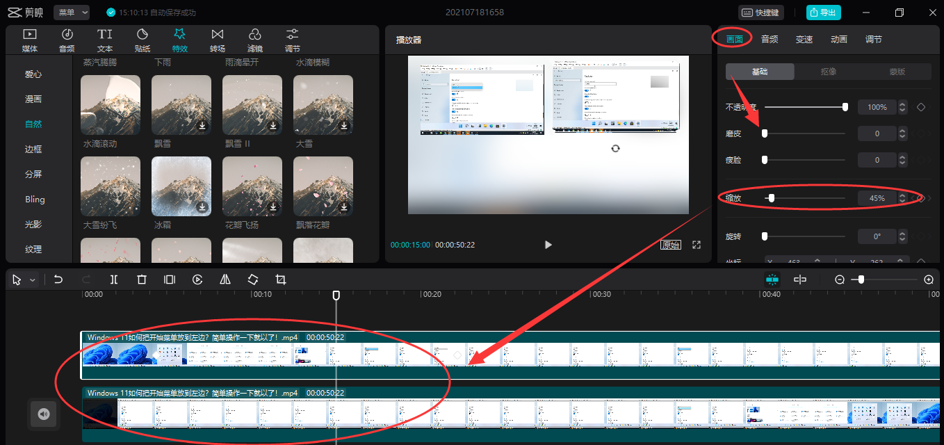This screenshot has width=944, height=445.
Task: Click the crop tool in timeline toolbar
Action: tap(281, 280)
